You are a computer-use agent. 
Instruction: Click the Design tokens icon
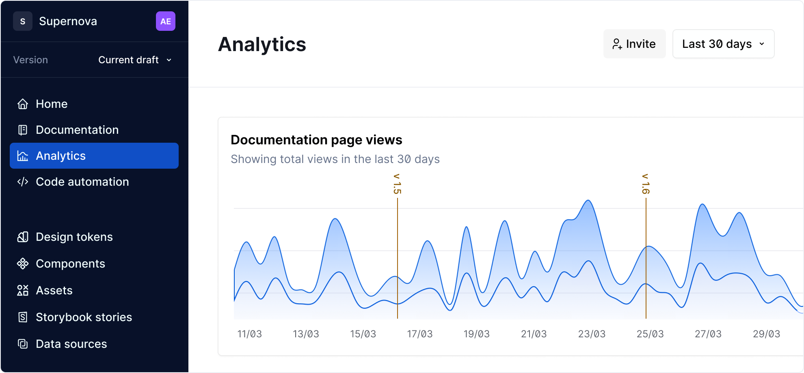coord(23,237)
